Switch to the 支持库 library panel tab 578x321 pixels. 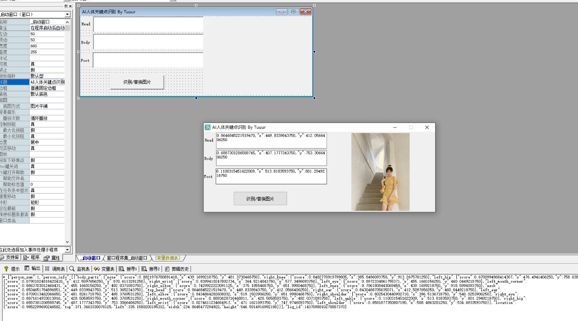click(10, 258)
